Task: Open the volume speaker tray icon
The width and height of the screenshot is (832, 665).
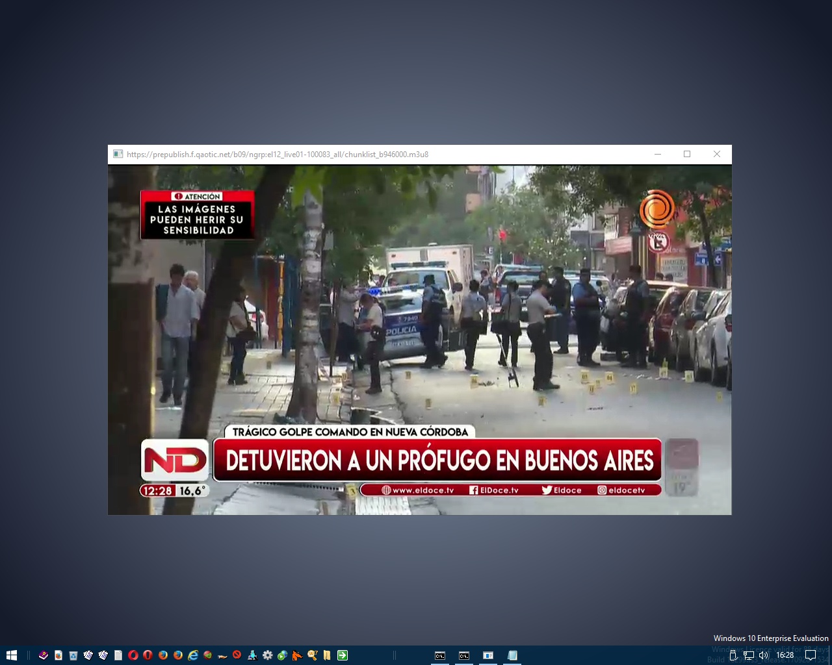Action: tap(764, 655)
